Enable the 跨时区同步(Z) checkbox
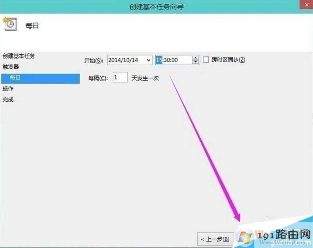The image size is (313, 248). point(206,60)
